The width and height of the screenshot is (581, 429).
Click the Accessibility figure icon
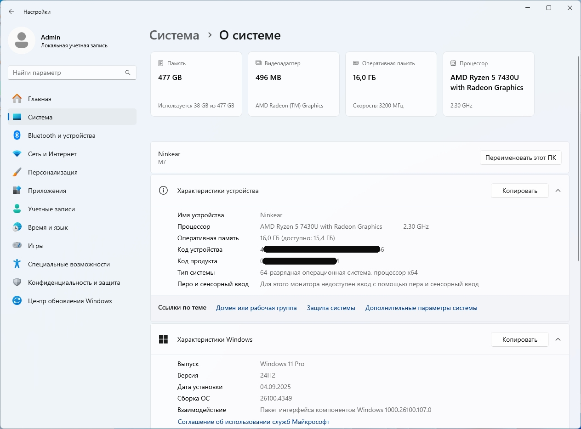[x=17, y=264]
